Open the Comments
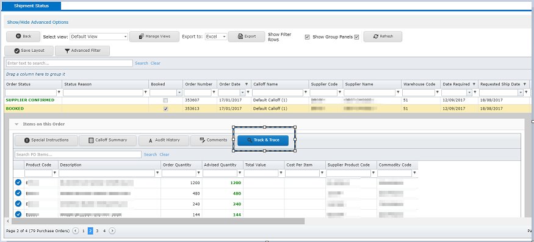 tap(213, 140)
